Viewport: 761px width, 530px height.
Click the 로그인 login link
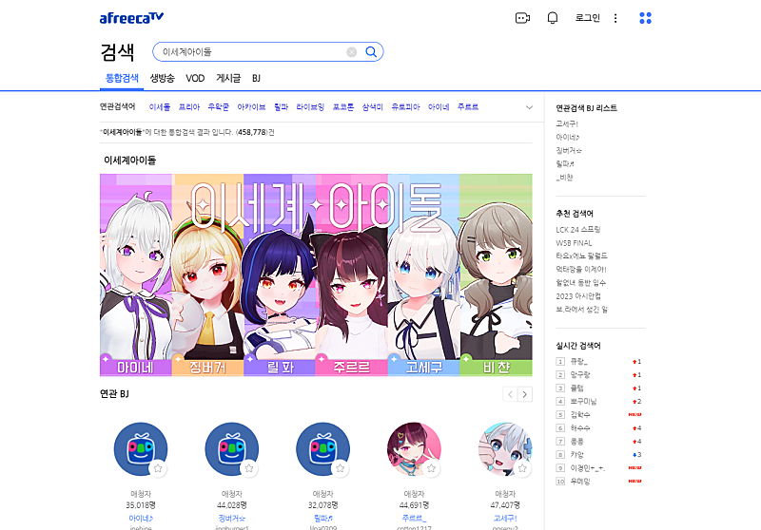coord(588,18)
